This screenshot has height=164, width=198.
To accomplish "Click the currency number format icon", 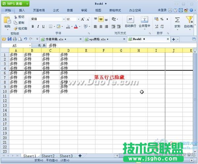I will (156, 19).
